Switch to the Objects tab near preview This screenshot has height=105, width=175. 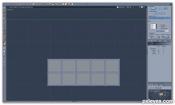(161, 85)
